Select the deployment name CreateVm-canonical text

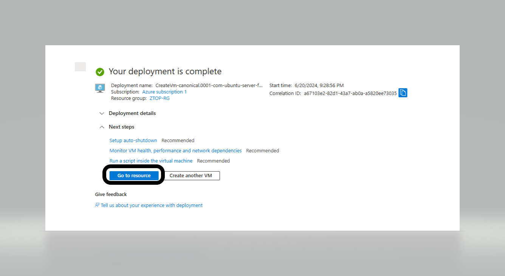(x=209, y=85)
